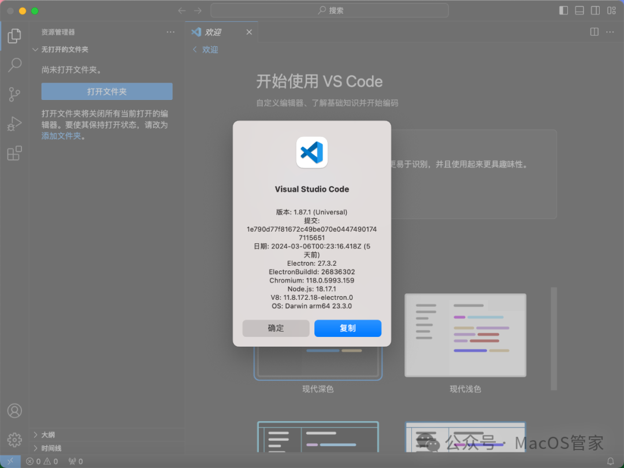Image resolution: width=624 pixels, height=468 pixels.
Task: Click the Chromium: 118.0.5993.159 line
Action: [x=311, y=281]
